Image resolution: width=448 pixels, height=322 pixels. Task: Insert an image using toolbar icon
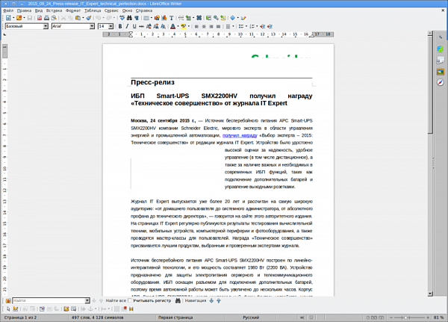point(157,18)
